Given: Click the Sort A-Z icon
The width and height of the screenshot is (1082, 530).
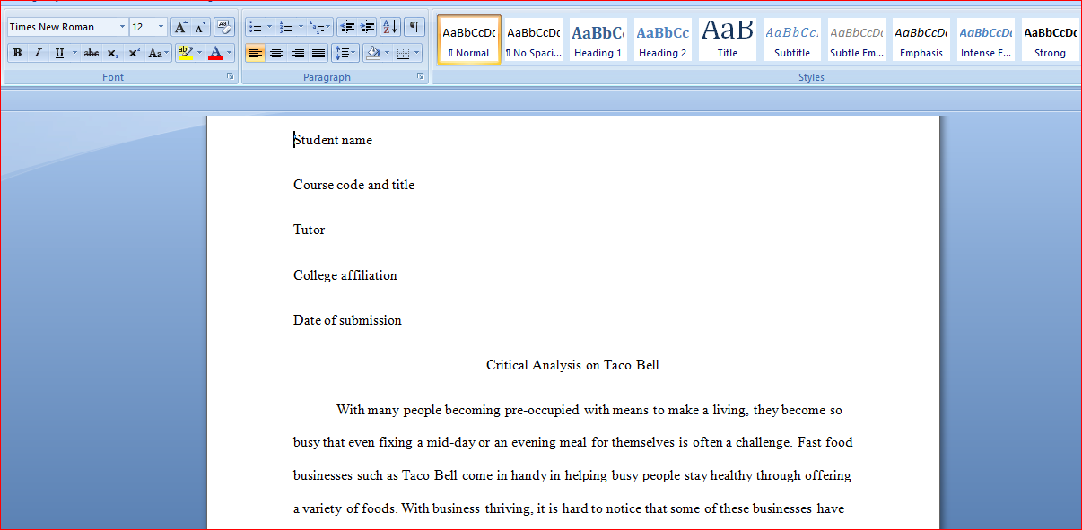Looking at the screenshot, I should [390, 27].
